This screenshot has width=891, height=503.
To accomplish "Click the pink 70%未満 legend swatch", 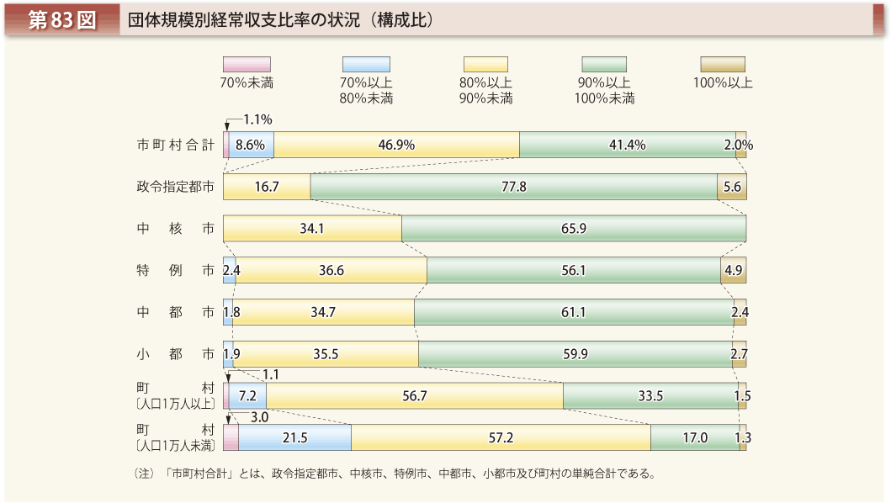I will pos(247,64).
